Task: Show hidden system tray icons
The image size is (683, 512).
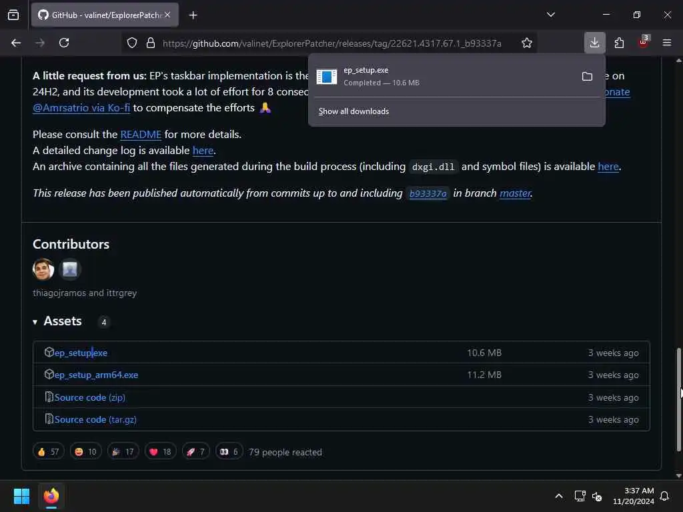Action: pyautogui.click(x=559, y=496)
